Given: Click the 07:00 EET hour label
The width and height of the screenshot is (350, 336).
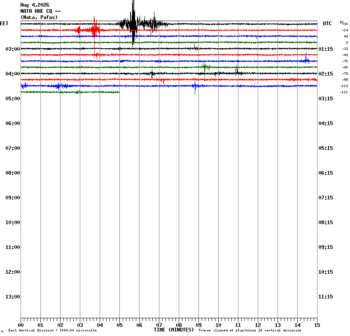Looking at the screenshot, I should click(13, 148).
